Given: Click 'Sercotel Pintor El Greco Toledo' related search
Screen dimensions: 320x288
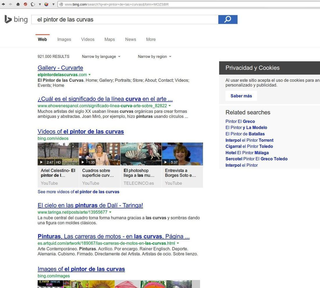Looking at the screenshot, I should [256, 159].
